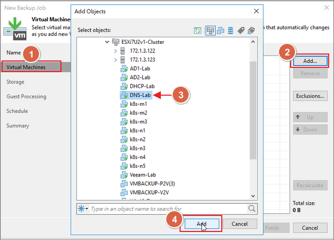Cancel the New Backup Job wizard
The image size is (334, 240).
tap(310, 228)
